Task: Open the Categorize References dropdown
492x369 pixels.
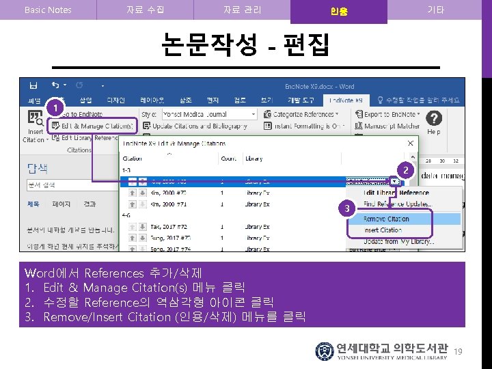Action: 301,114
